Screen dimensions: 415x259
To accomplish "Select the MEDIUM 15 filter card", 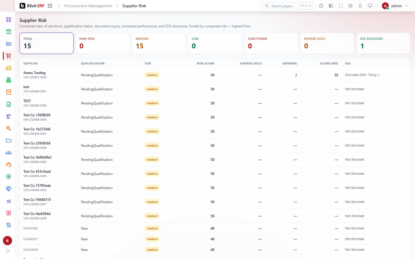I will coord(159,43).
